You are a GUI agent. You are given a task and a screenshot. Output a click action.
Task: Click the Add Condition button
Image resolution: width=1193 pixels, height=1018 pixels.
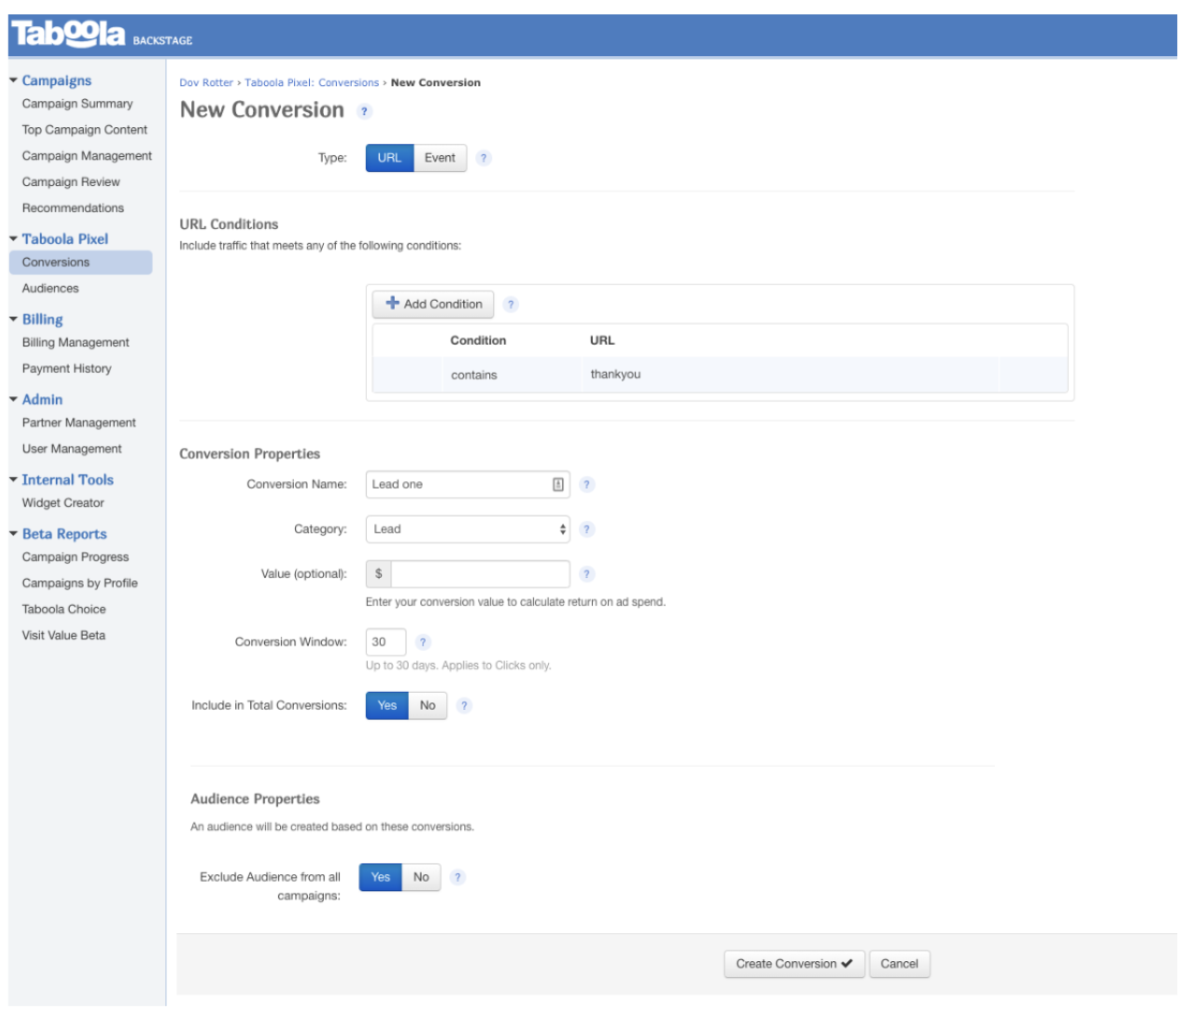(x=433, y=304)
